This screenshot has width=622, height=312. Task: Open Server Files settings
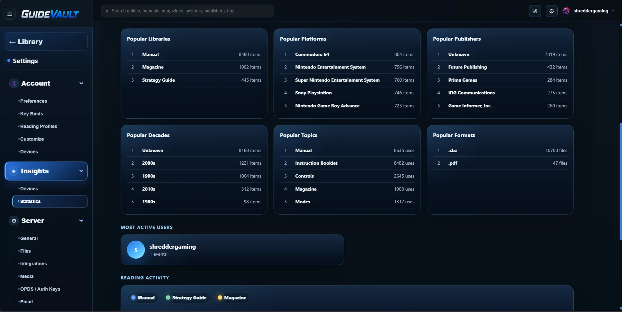[25, 251]
